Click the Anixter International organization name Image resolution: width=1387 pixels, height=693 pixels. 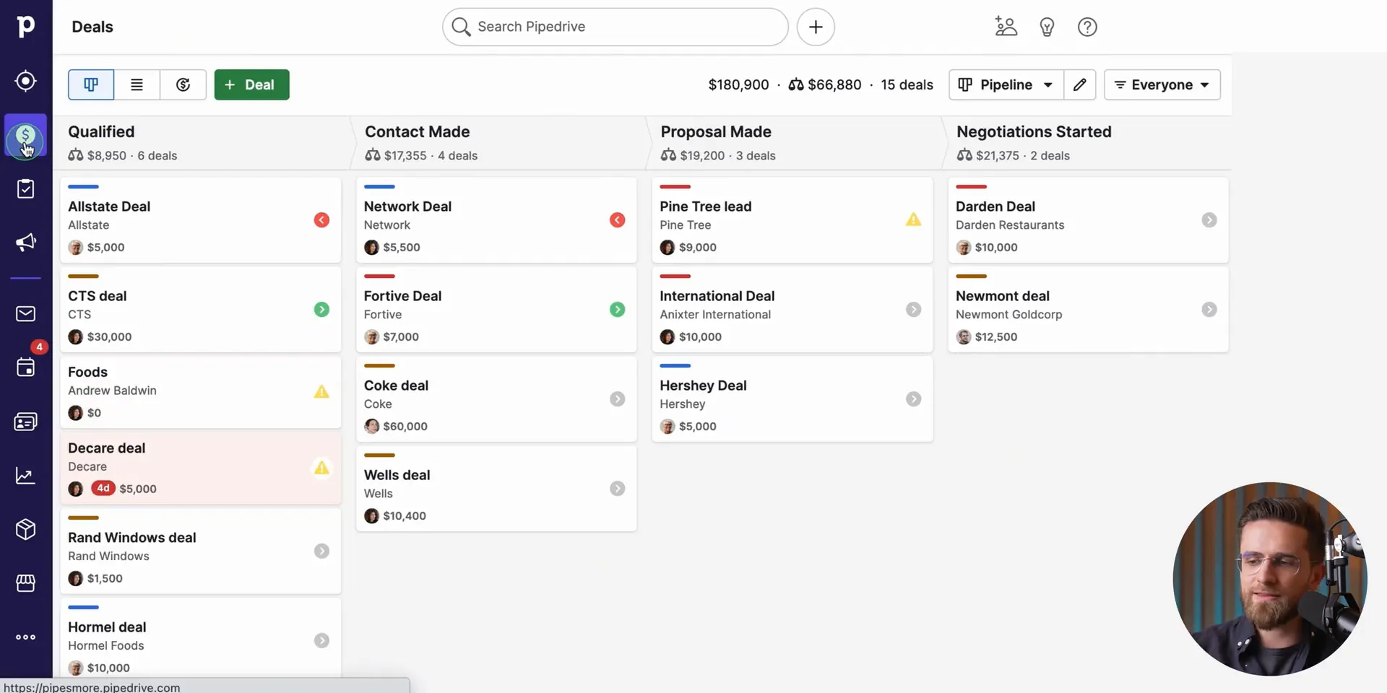coord(715,315)
